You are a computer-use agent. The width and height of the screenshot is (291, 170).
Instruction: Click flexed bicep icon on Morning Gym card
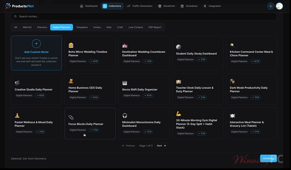[x=179, y=114]
